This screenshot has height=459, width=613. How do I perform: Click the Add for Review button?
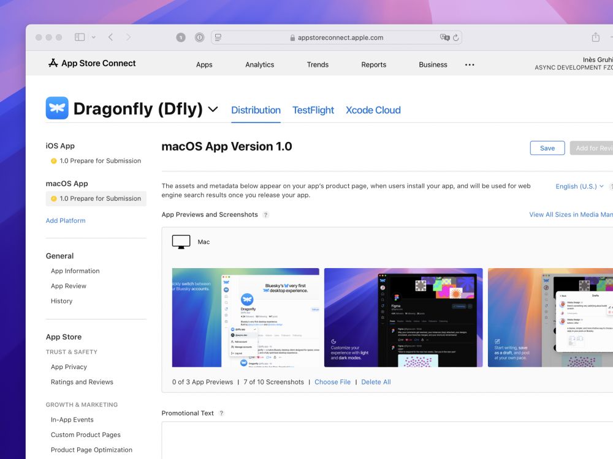point(592,148)
